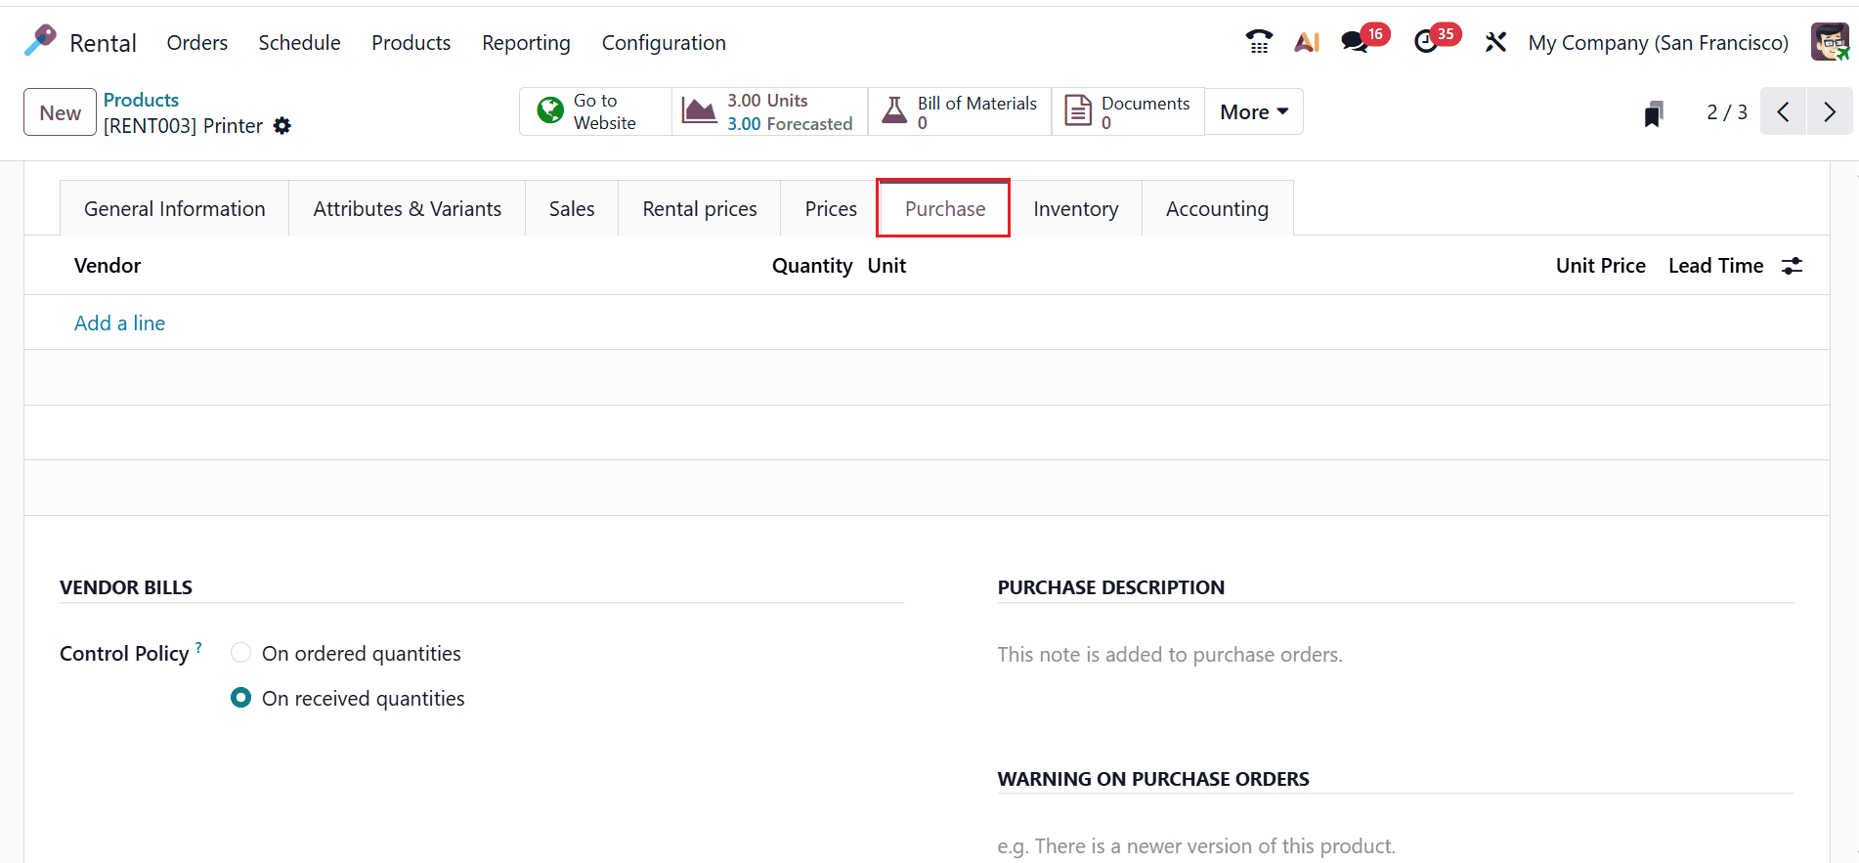Open the Documents stat button
This screenshot has width=1859, height=863.
[1128, 111]
